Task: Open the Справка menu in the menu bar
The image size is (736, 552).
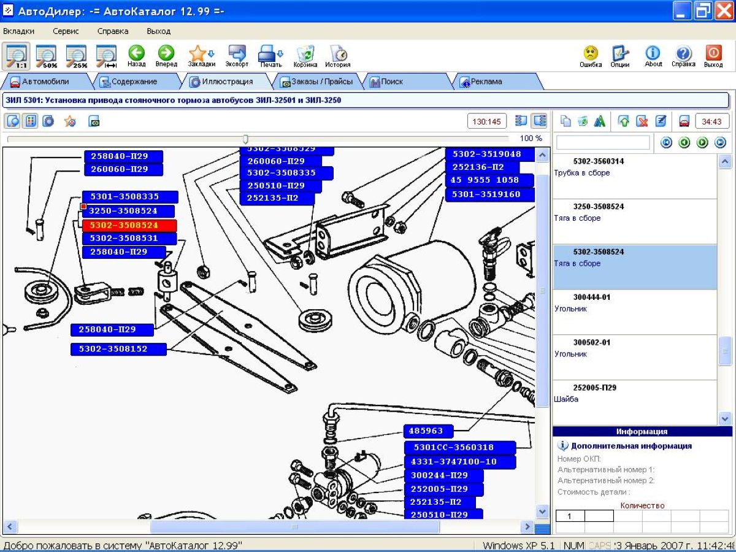Action: tap(113, 31)
